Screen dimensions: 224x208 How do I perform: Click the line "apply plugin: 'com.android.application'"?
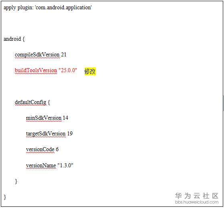pyautogui.click(x=48, y=8)
